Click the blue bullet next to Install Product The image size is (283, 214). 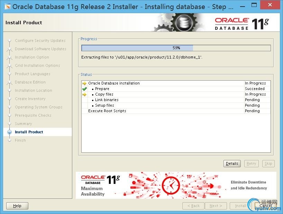9,132
